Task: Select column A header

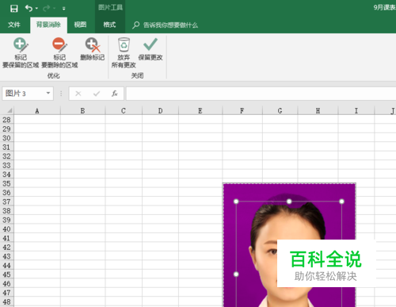Action: click(x=37, y=110)
